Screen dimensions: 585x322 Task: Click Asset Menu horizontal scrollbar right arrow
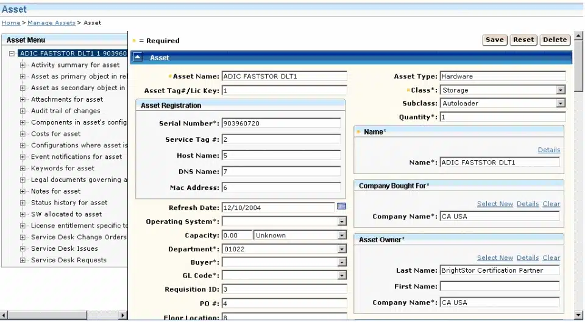click(x=122, y=315)
